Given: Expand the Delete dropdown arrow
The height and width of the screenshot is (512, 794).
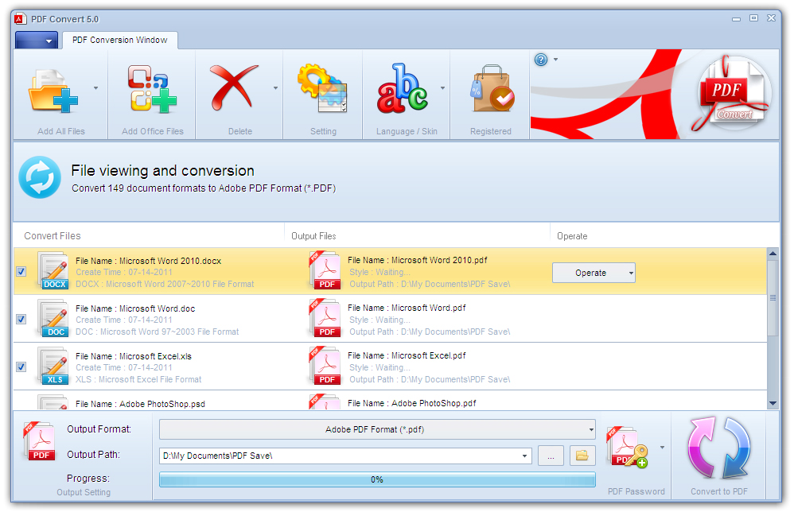Looking at the screenshot, I should 275,88.
